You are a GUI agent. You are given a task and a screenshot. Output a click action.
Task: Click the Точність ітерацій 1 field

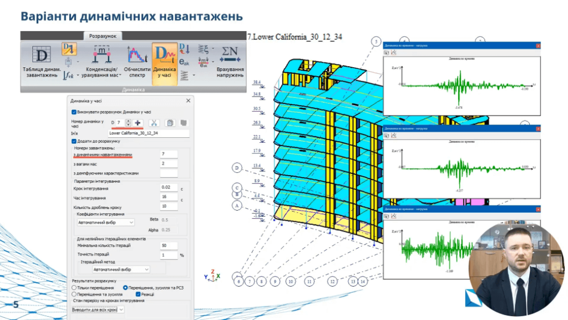click(x=169, y=255)
